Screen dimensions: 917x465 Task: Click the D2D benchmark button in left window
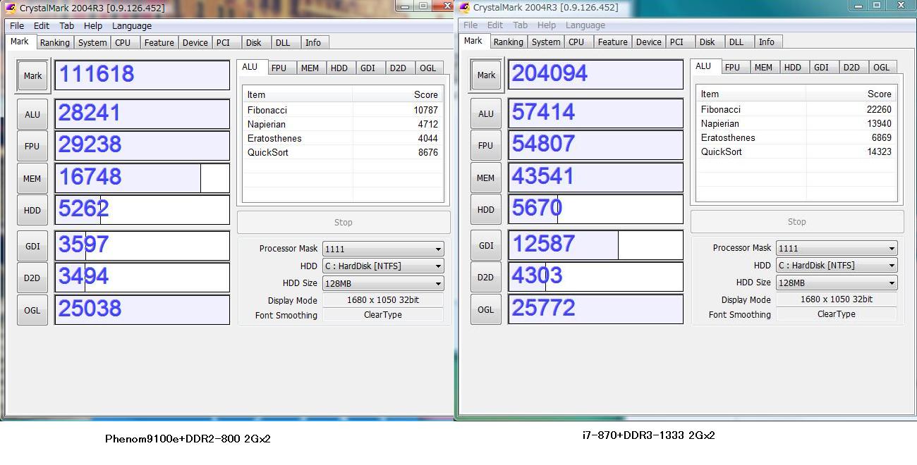pos(32,278)
